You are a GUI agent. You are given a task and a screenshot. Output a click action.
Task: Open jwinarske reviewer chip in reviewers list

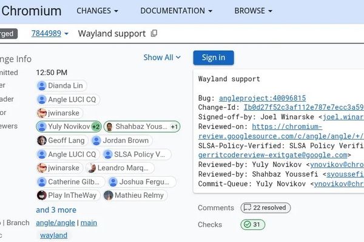tap(59, 168)
